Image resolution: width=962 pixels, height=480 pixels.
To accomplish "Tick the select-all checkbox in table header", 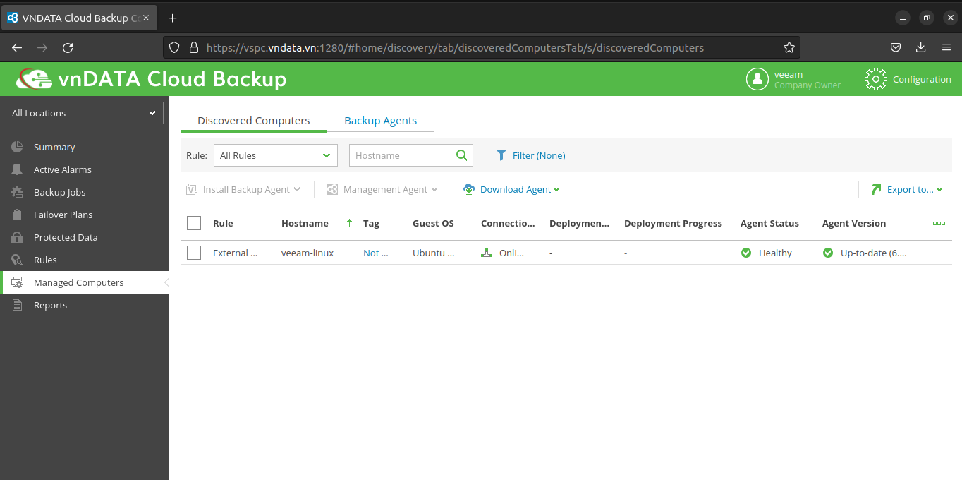I will coord(194,223).
